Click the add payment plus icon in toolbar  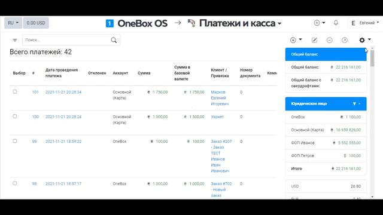coord(293,40)
